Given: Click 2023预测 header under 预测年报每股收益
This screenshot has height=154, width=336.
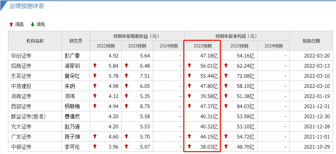Looking at the screenshot, I should point(137,46).
